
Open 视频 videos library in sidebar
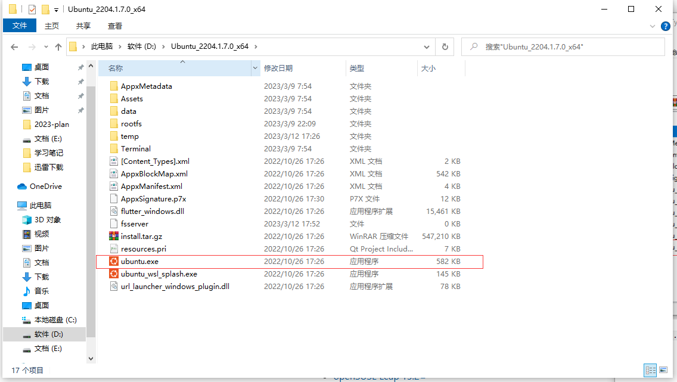coord(35,234)
